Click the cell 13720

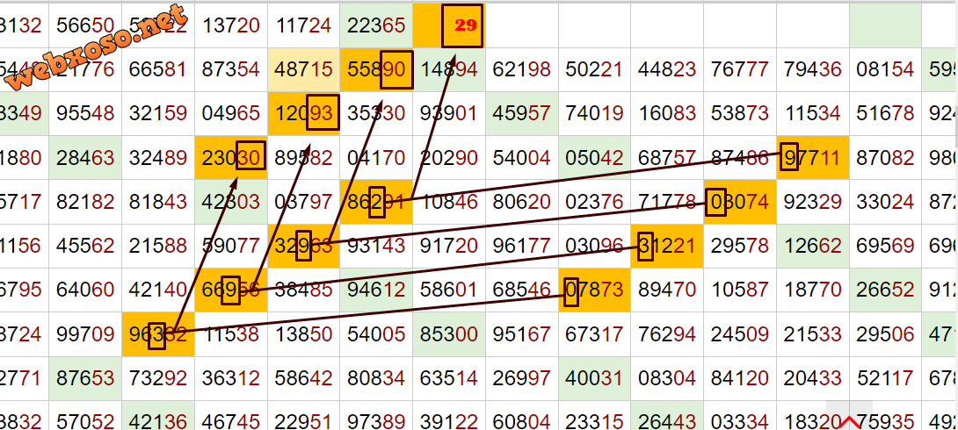point(231,25)
